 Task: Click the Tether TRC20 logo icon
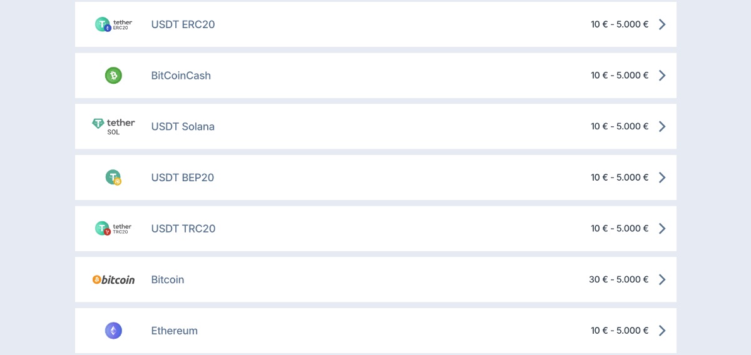coord(113,229)
